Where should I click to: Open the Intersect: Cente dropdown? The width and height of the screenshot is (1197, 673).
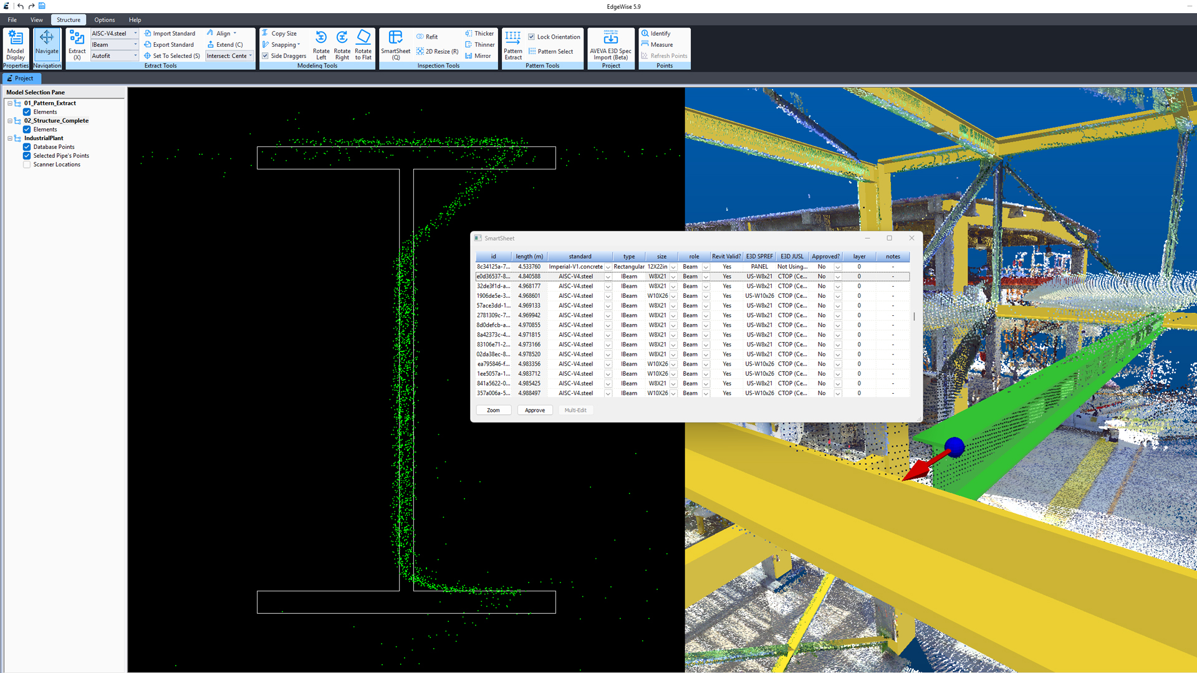coord(249,55)
